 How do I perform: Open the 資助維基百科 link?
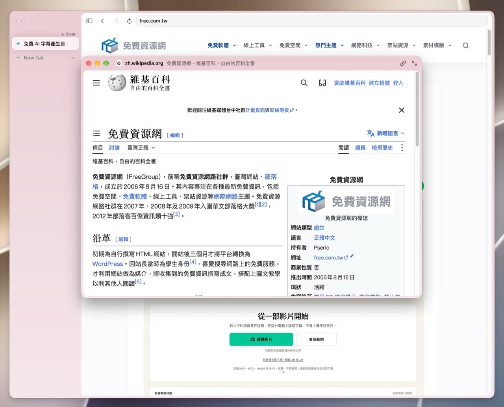point(350,83)
